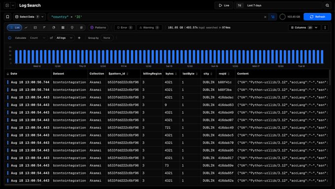
Task: Open the Count aggregation dropdown
Action: point(37,38)
